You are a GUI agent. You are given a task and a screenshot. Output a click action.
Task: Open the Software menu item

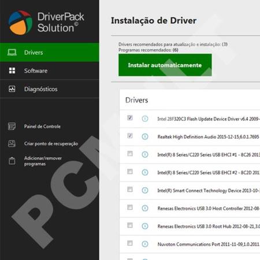pos(50,70)
